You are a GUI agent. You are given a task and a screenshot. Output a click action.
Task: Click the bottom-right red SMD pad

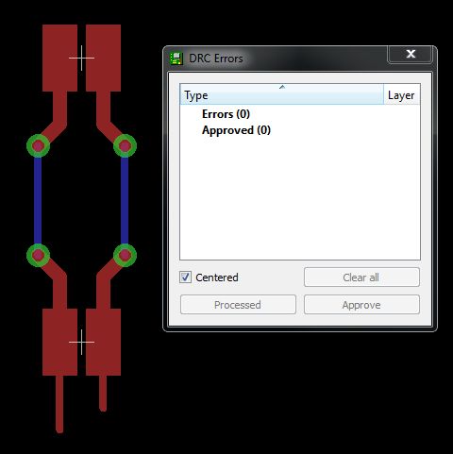[103, 342]
